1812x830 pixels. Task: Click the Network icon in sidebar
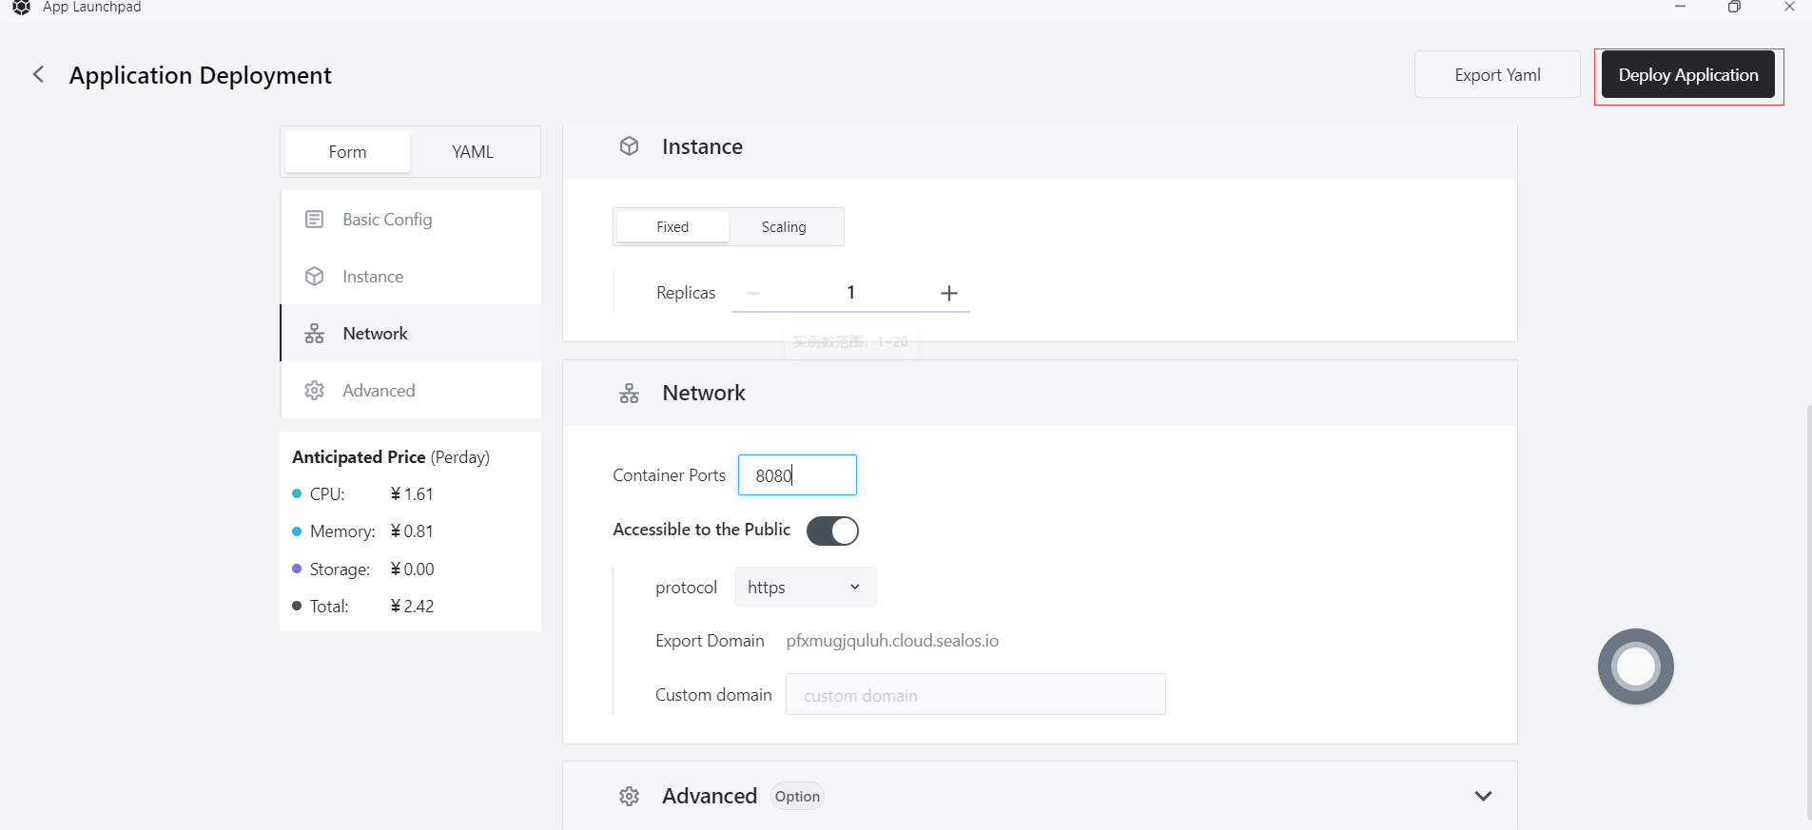[x=314, y=334]
